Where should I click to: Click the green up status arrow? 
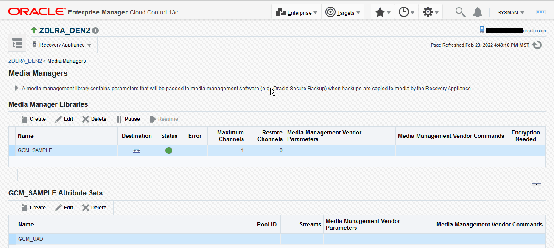34,30
